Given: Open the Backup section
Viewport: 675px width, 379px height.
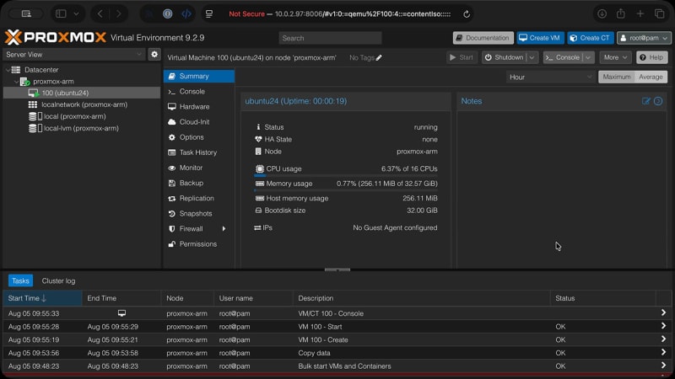Looking at the screenshot, I should [x=199, y=183].
